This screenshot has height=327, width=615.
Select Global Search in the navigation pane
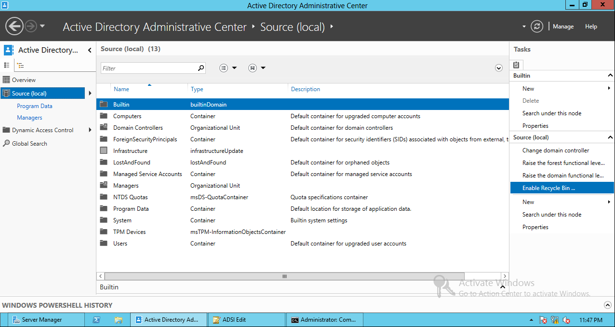29,143
